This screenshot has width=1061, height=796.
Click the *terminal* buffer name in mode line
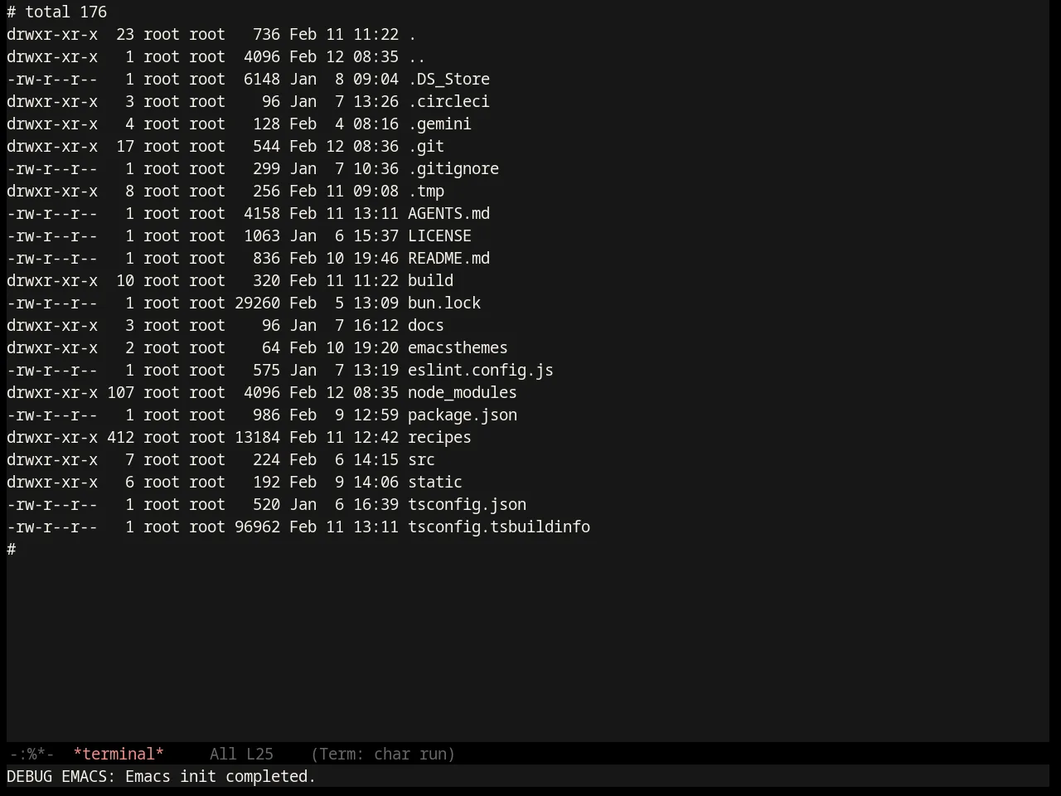(119, 754)
